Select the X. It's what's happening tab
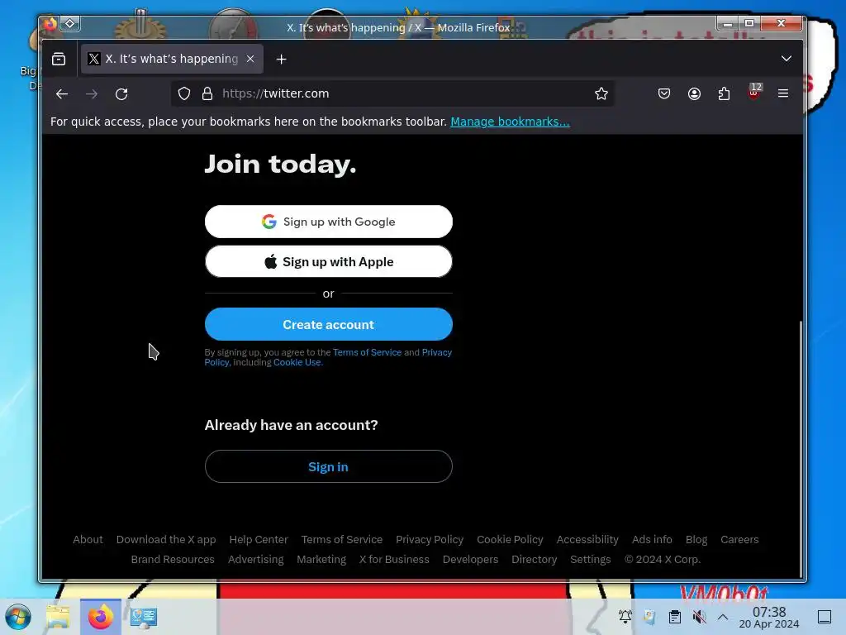Viewport: 846px width, 635px height. [172, 59]
